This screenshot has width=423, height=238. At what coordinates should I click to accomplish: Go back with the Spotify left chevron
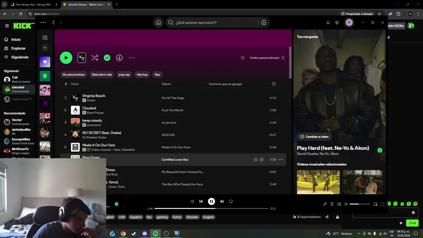point(54,22)
